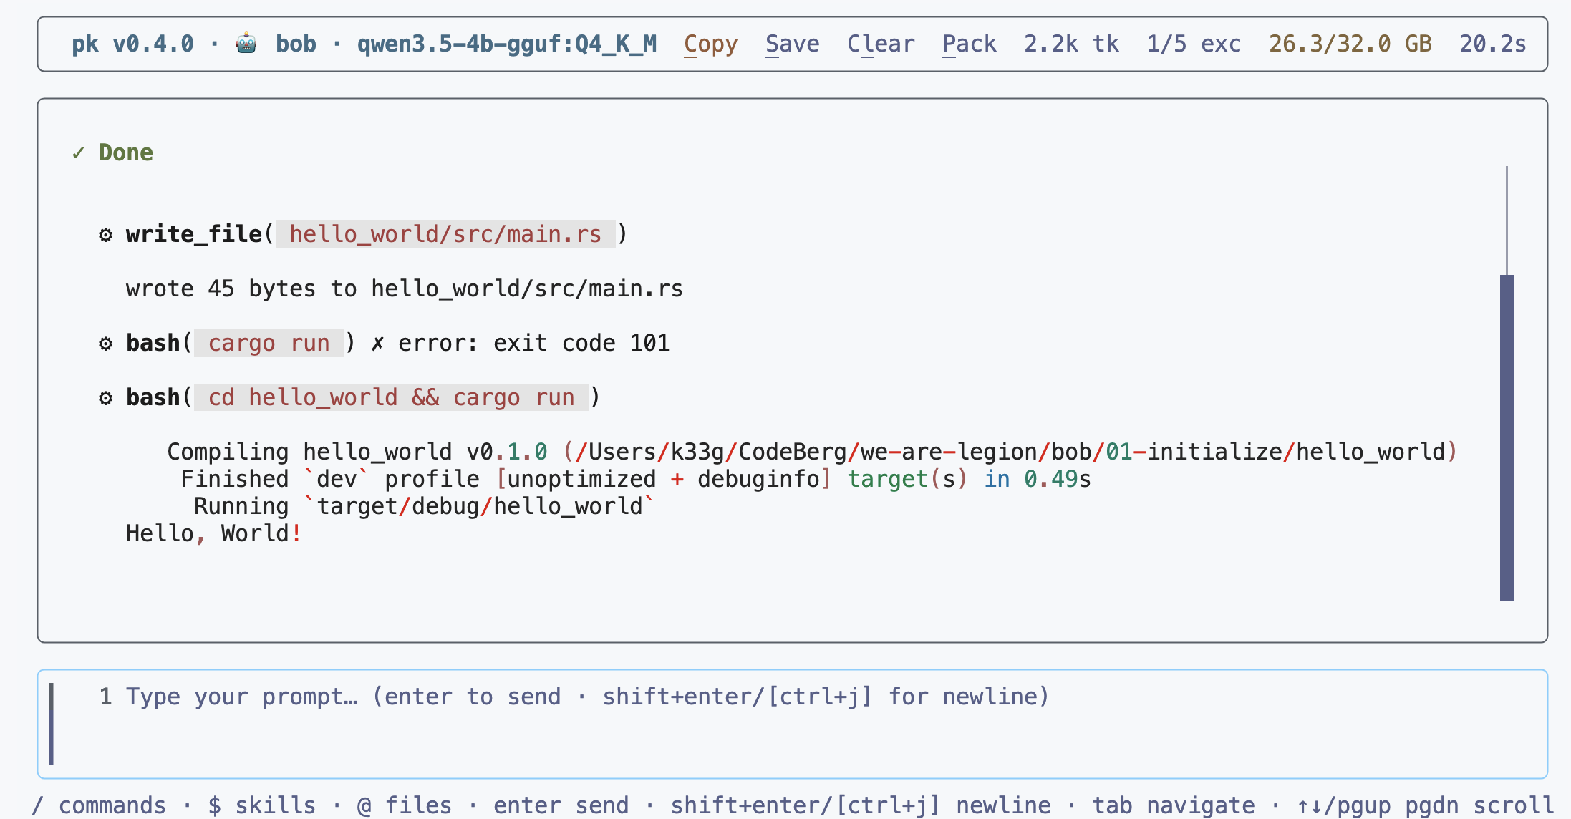Click Copy in the top bar
Screen dimensions: 1571x819
(710, 44)
